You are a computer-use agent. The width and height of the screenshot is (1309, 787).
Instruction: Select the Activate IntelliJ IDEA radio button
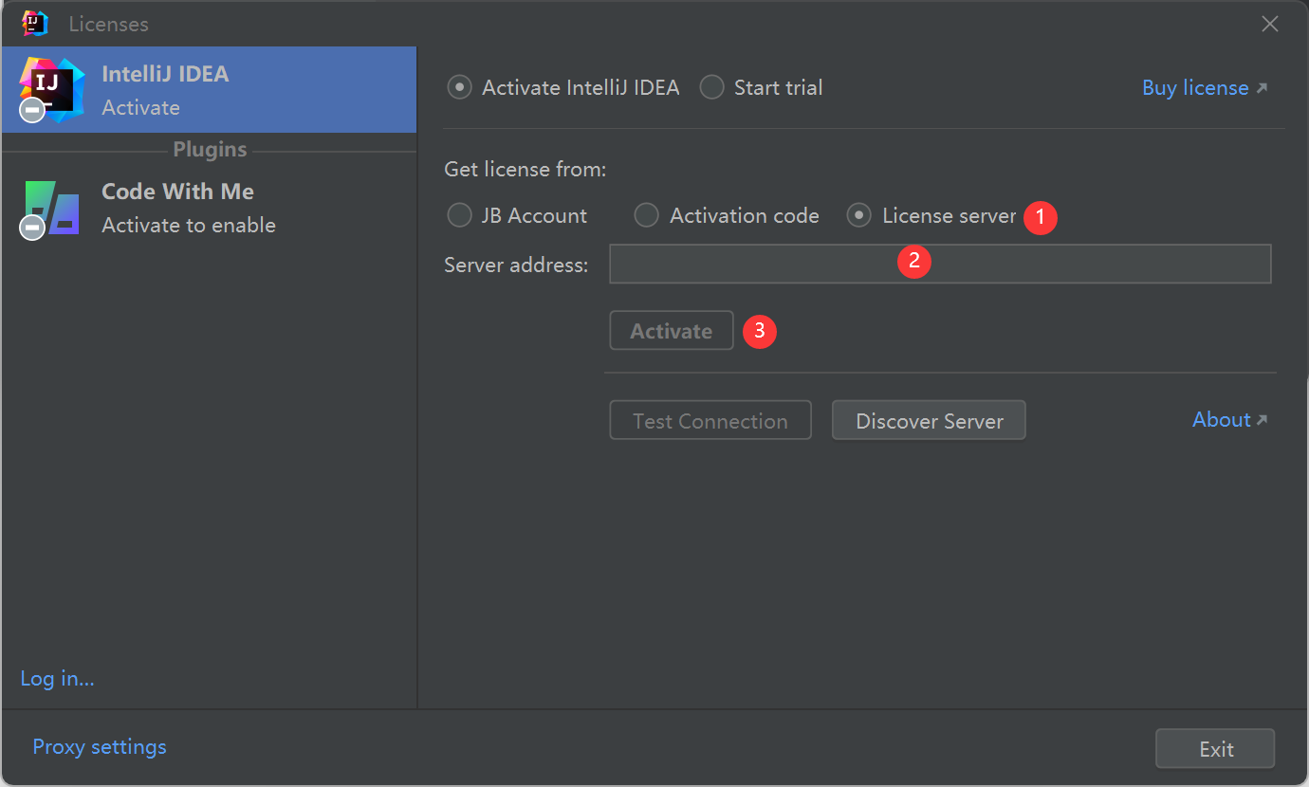click(x=459, y=87)
